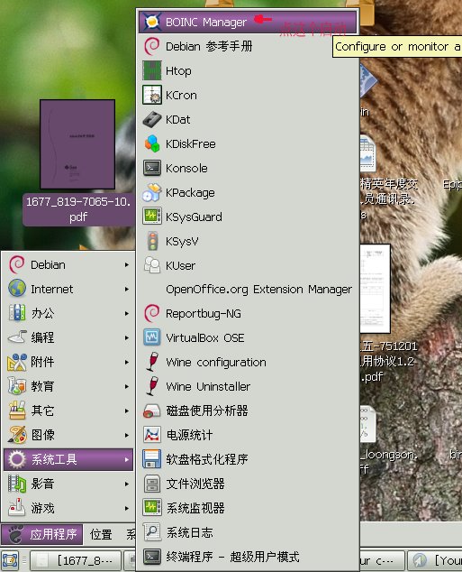The width and height of the screenshot is (462, 572).
Task: Click the 教育 flask icon
Action: pos(17,386)
